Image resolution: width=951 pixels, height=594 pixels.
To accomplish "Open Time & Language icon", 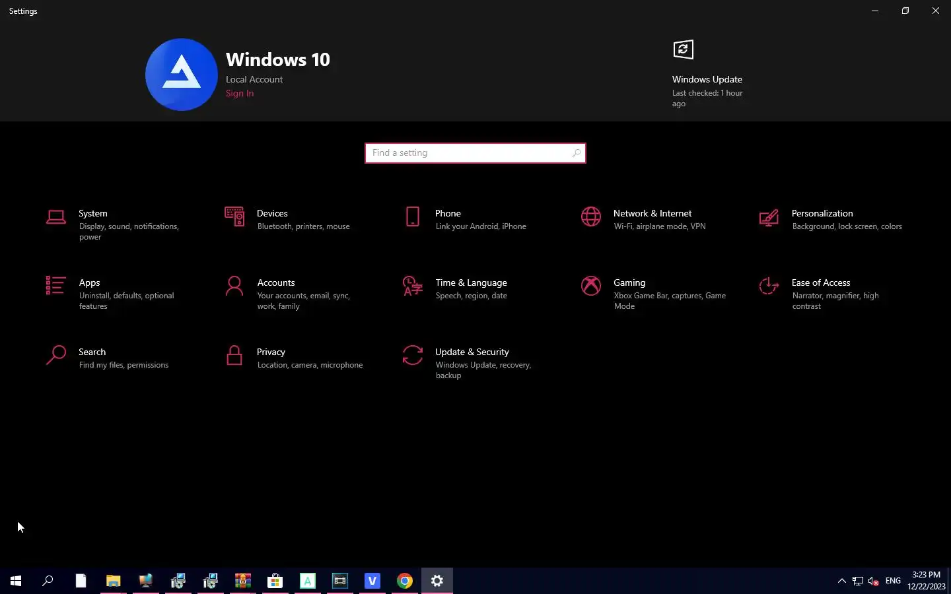I will [413, 286].
